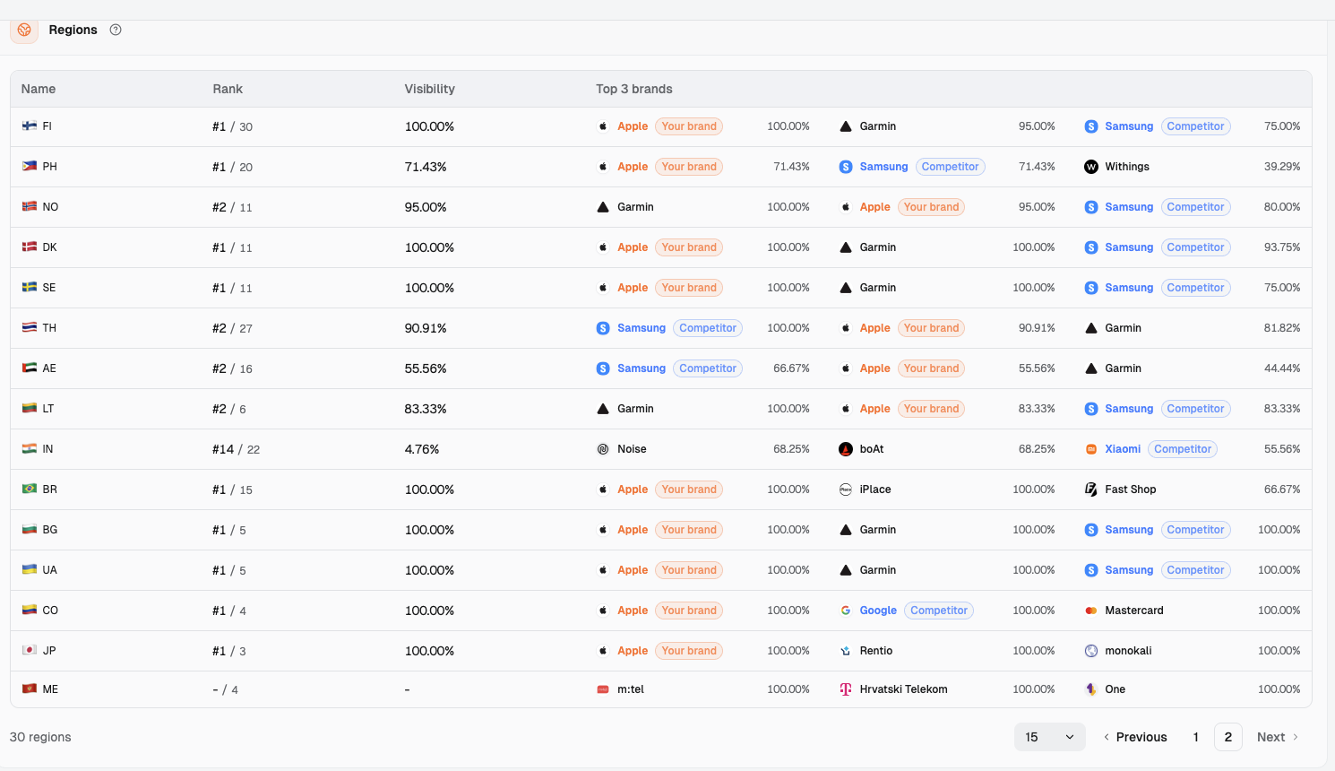The image size is (1335, 771).
Task: Click the Samsung link in AE row
Action: point(642,368)
